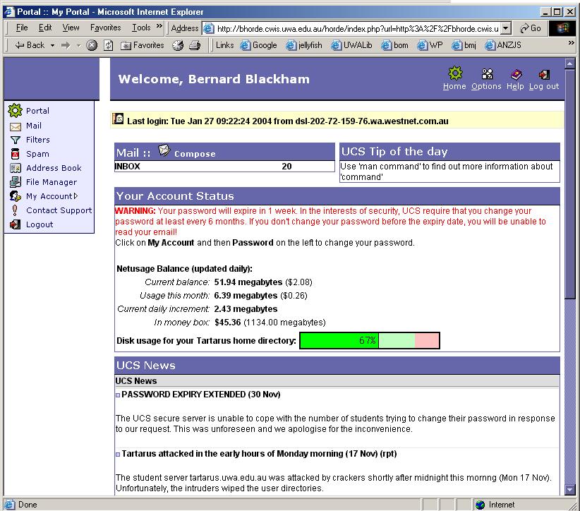Click the Spam sidebar label
Viewport: 580px width, 511px height.
[37, 154]
